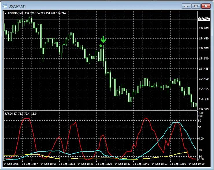Maximize the USDJPY,M1 chart window

click(x=196, y=6)
